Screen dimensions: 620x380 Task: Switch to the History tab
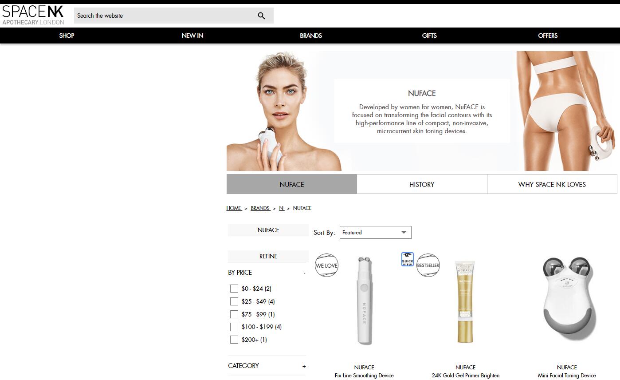click(x=422, y=184)
